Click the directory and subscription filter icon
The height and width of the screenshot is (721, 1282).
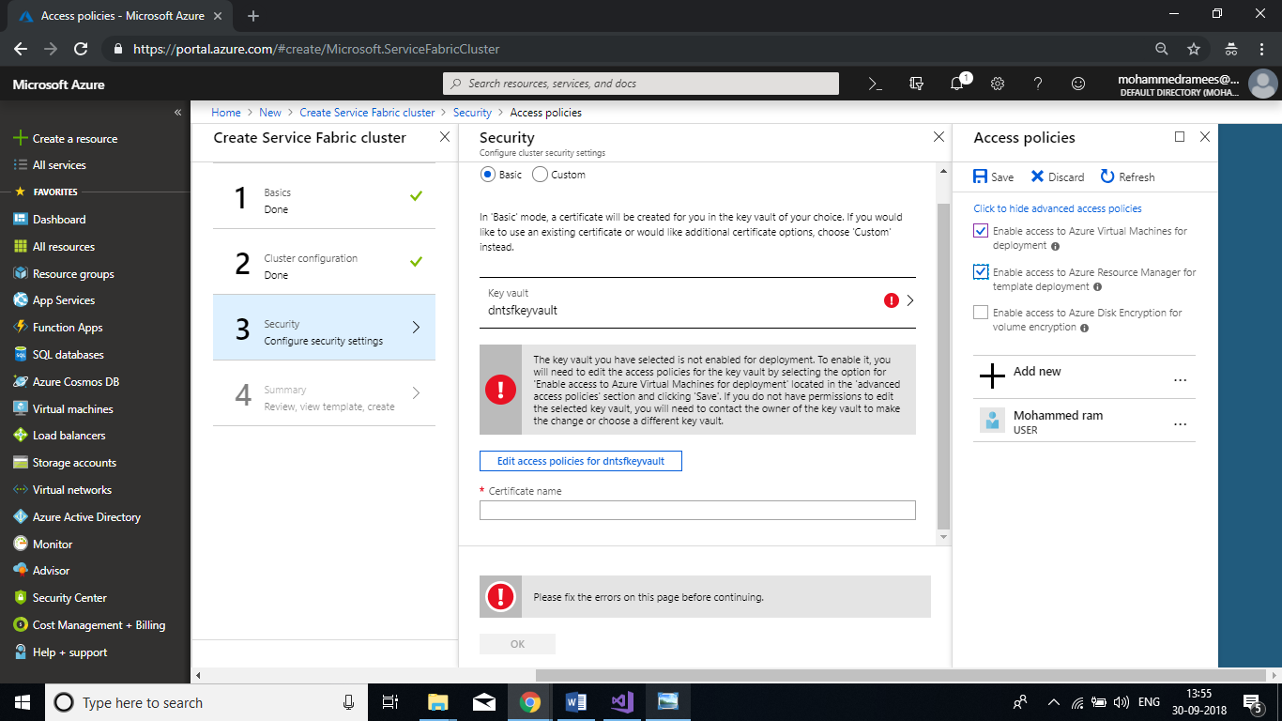pos(916,84)
